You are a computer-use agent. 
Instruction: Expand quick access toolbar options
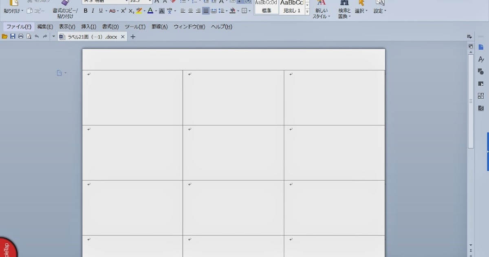[x=53, y=37]
